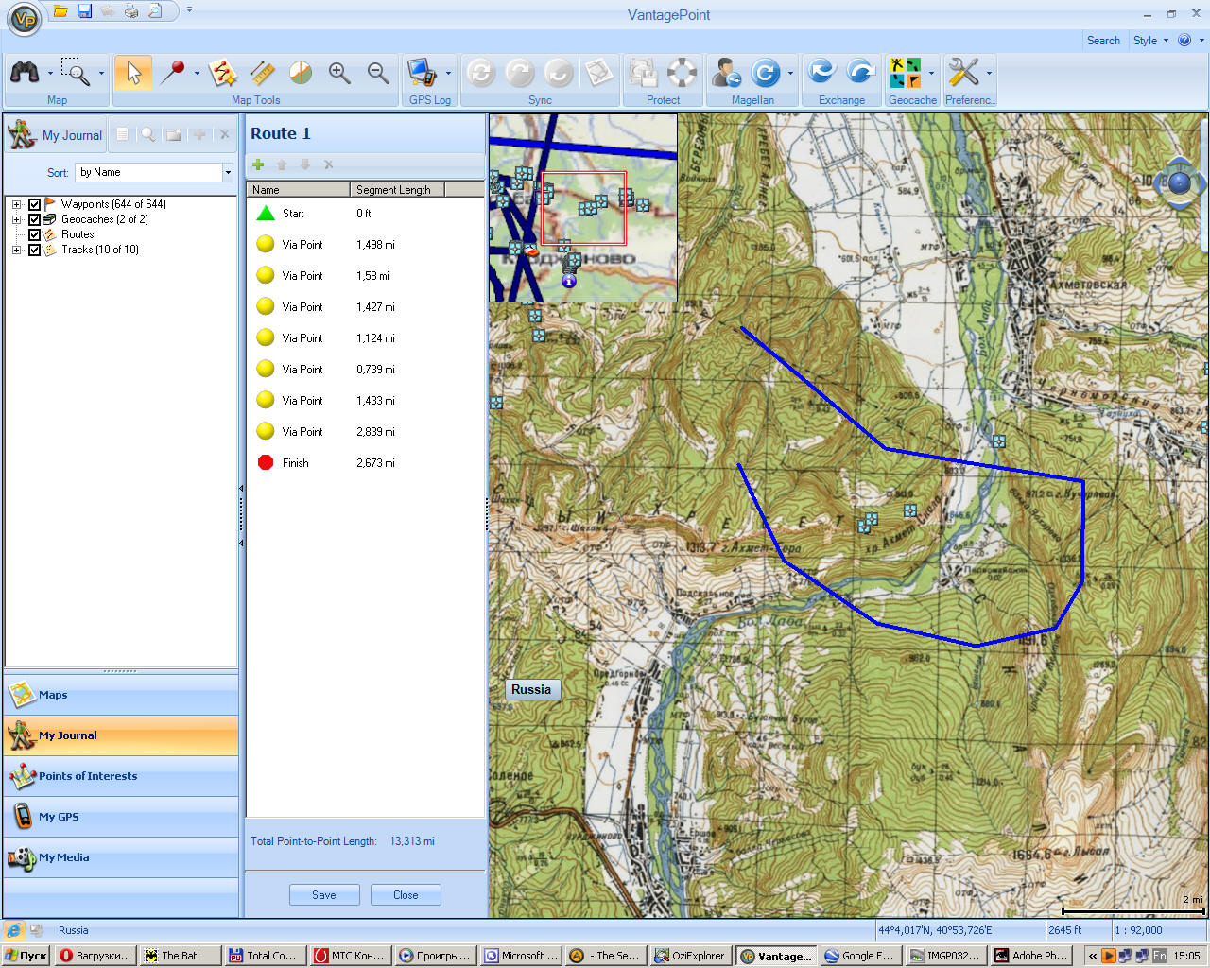Click the Russia map label button

pyautogui.click(x=531, y=690)
